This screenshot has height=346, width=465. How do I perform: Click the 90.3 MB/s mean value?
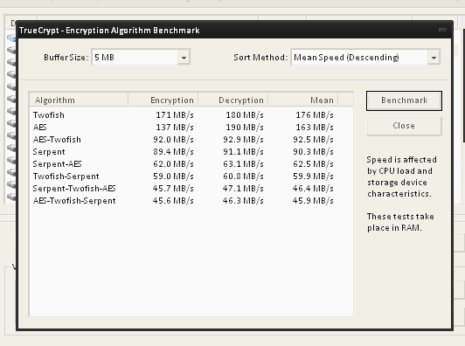point(313,152)
